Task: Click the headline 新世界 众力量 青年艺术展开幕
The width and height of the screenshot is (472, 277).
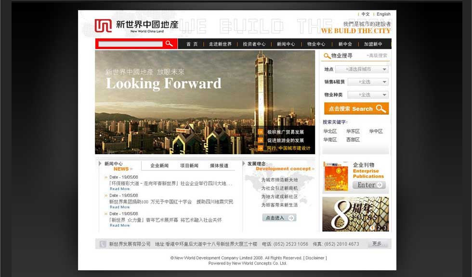Action: point(165,220)
